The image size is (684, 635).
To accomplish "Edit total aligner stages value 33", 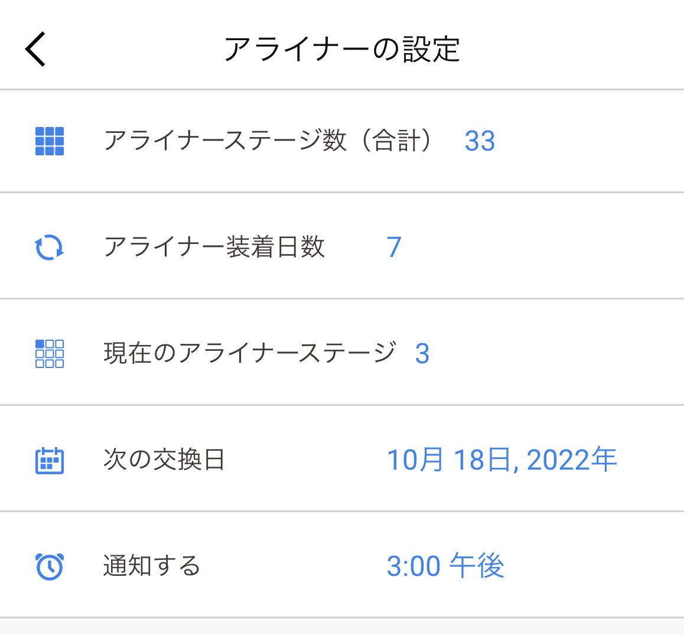I will pos(480,141).
